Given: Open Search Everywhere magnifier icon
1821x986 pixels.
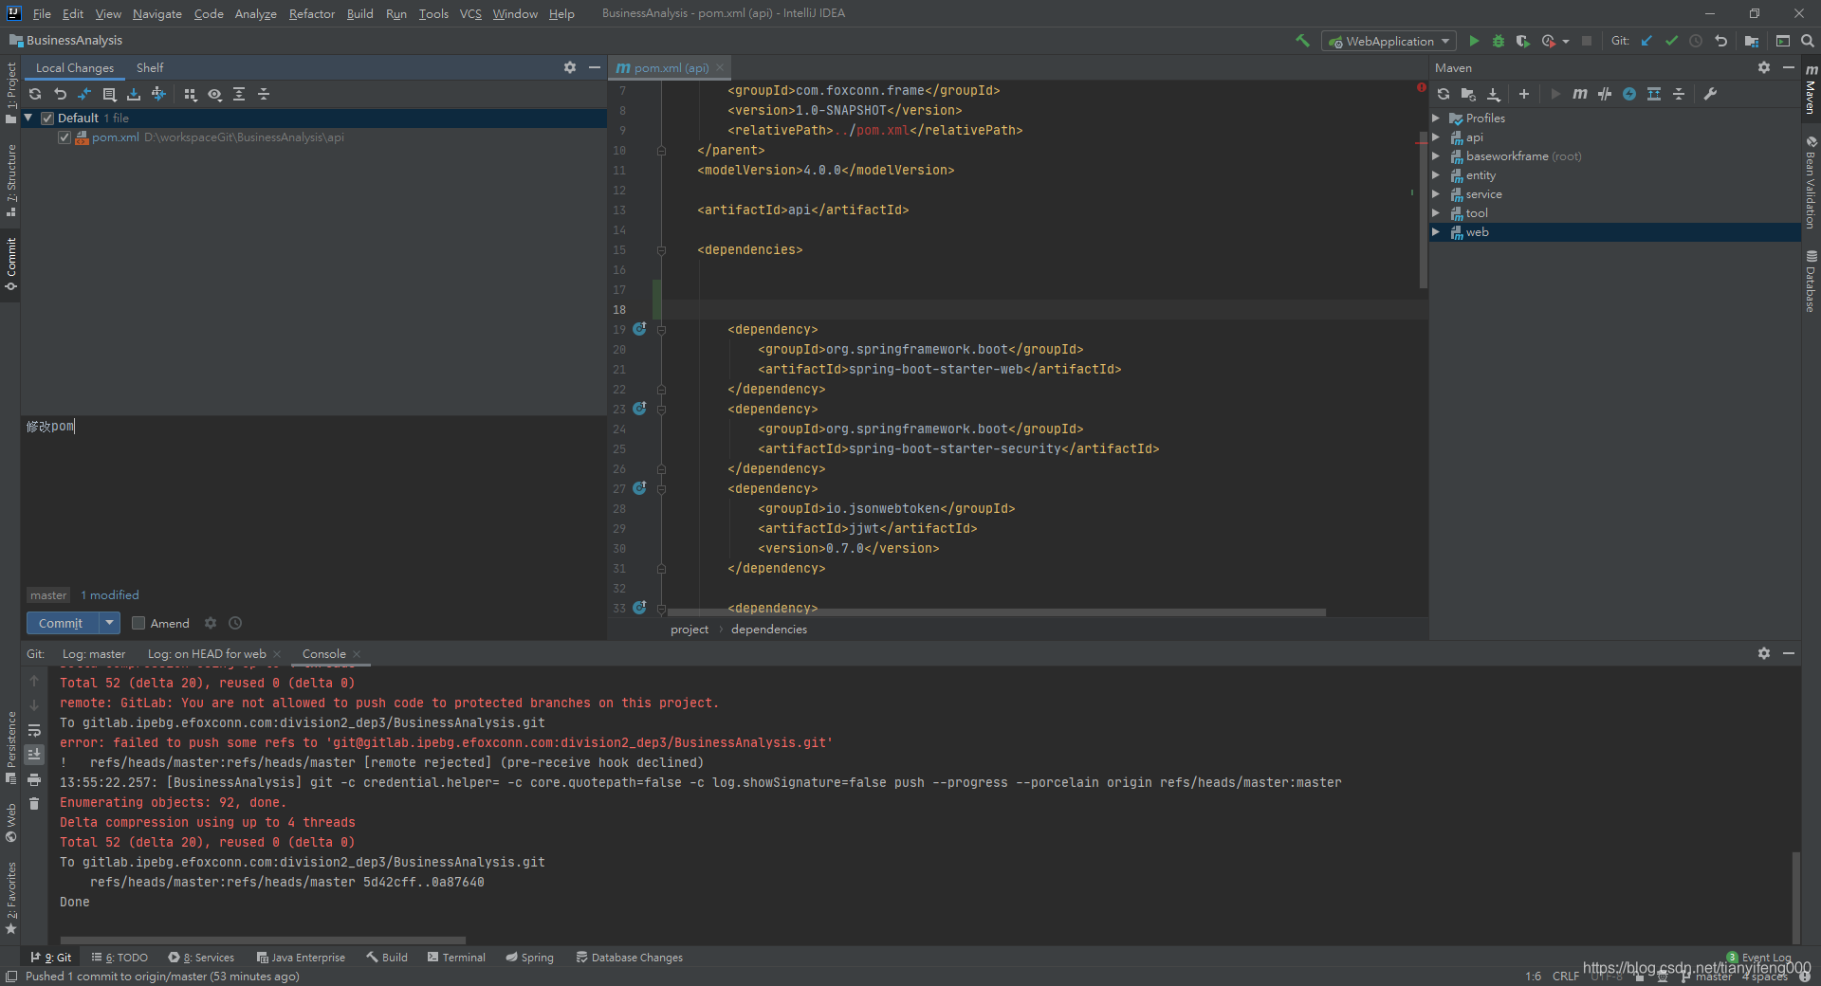Looking at the screenshot, I should tap(1808, 41).
